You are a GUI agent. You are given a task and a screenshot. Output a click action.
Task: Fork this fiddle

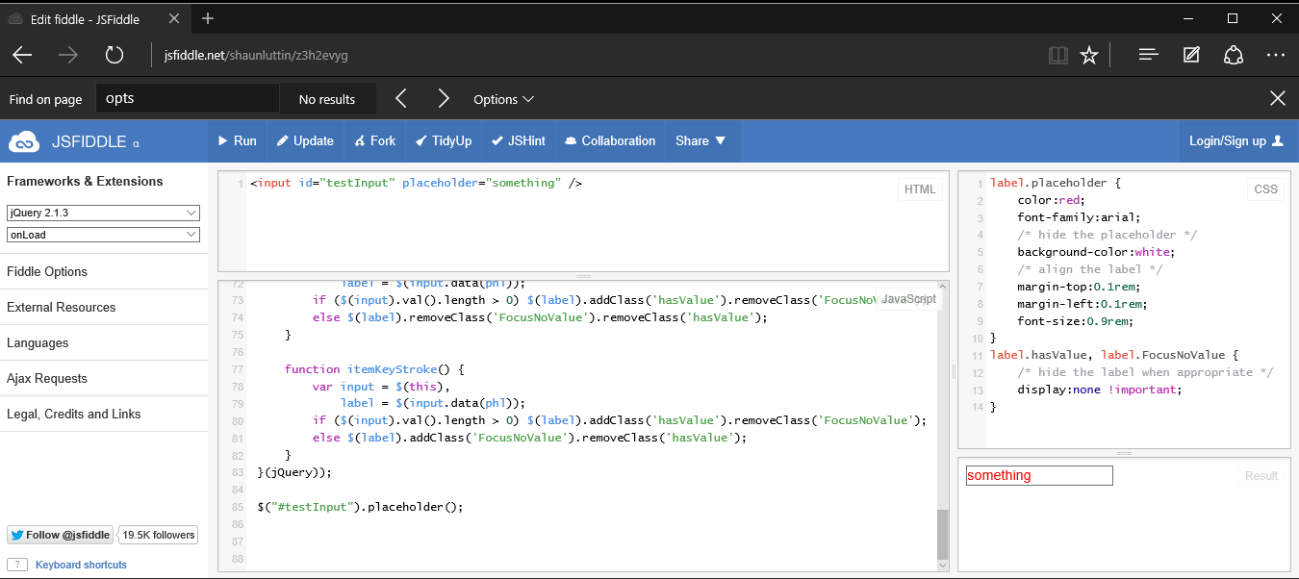point(374,140)
